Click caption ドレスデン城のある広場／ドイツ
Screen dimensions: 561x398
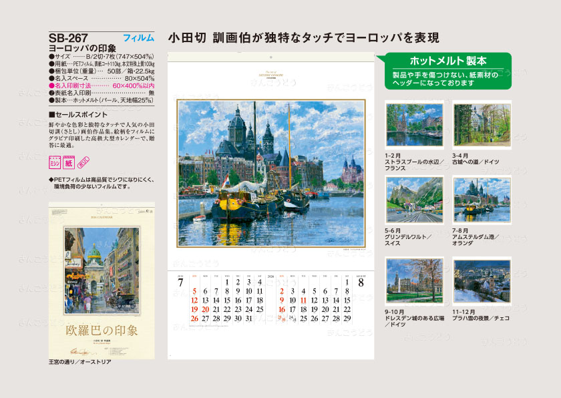[x=414, y=321]
